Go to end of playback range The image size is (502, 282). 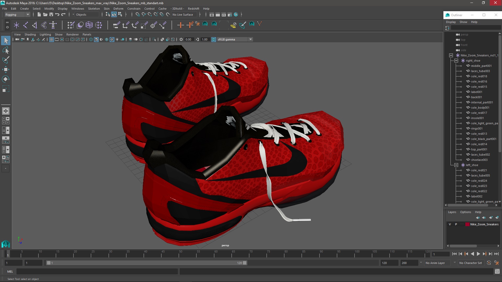pos(497,254)
